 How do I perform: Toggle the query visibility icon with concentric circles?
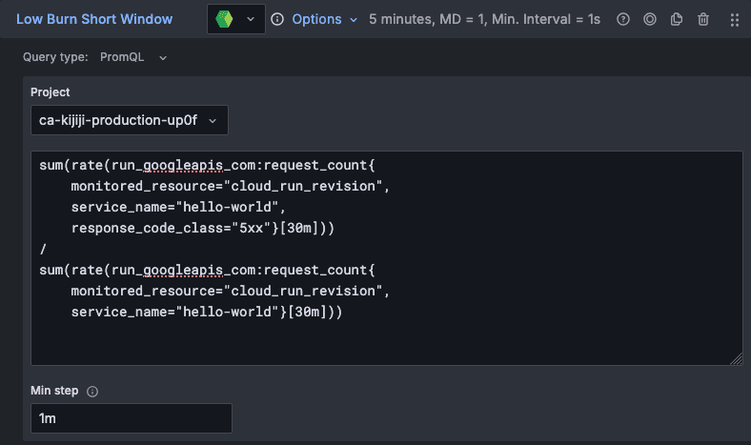(x=650, y=19)
